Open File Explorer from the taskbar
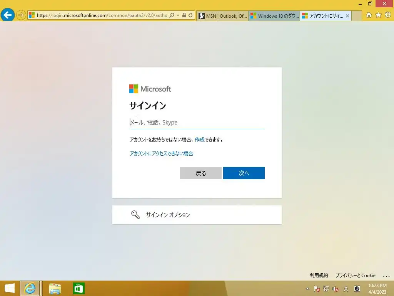 pos(55,288)
